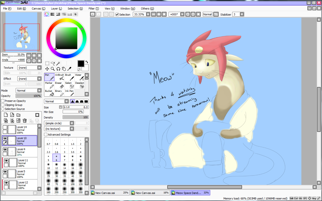Activate the Eyedropper color picker tool
Screen dimensions: 322x201
pyautogui.click(x=69, y=69)
